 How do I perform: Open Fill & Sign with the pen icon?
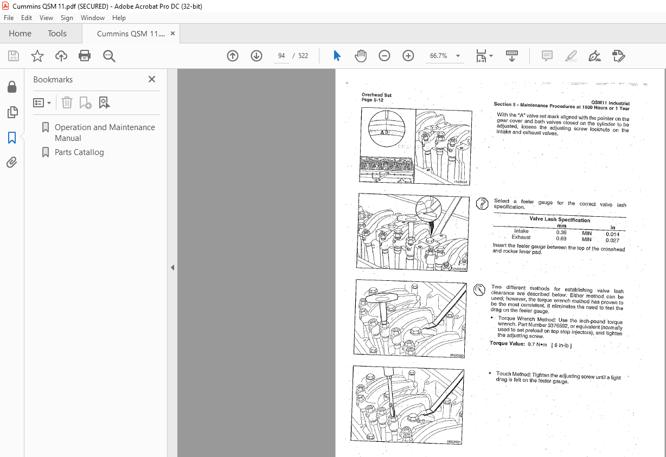[x=594, y=56]
